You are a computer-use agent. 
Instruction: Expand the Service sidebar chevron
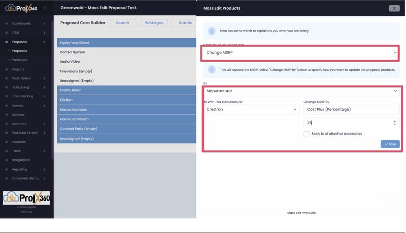[x=44, y=106]
